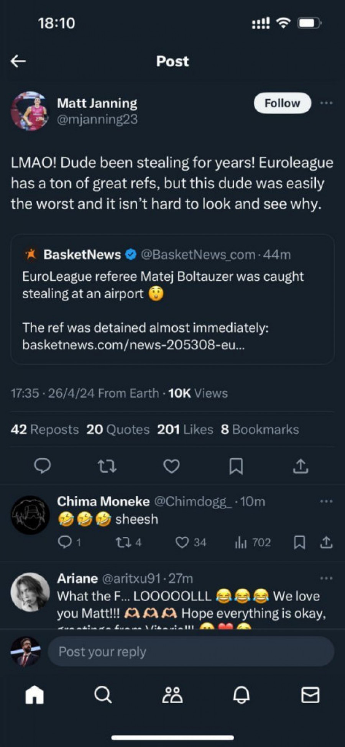Image resolution: width=345 pixels, height=747 pixels.
Task: Open the Communities tab
Action: click(172, 694)
